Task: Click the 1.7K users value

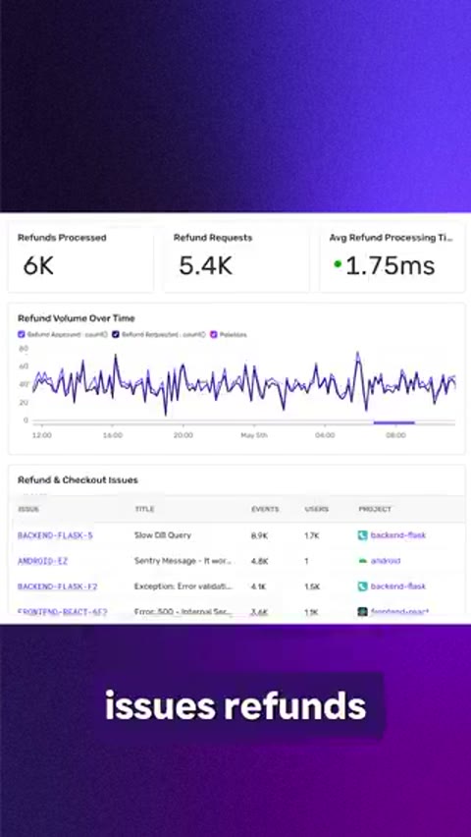Action: click(x=312, y=535)
